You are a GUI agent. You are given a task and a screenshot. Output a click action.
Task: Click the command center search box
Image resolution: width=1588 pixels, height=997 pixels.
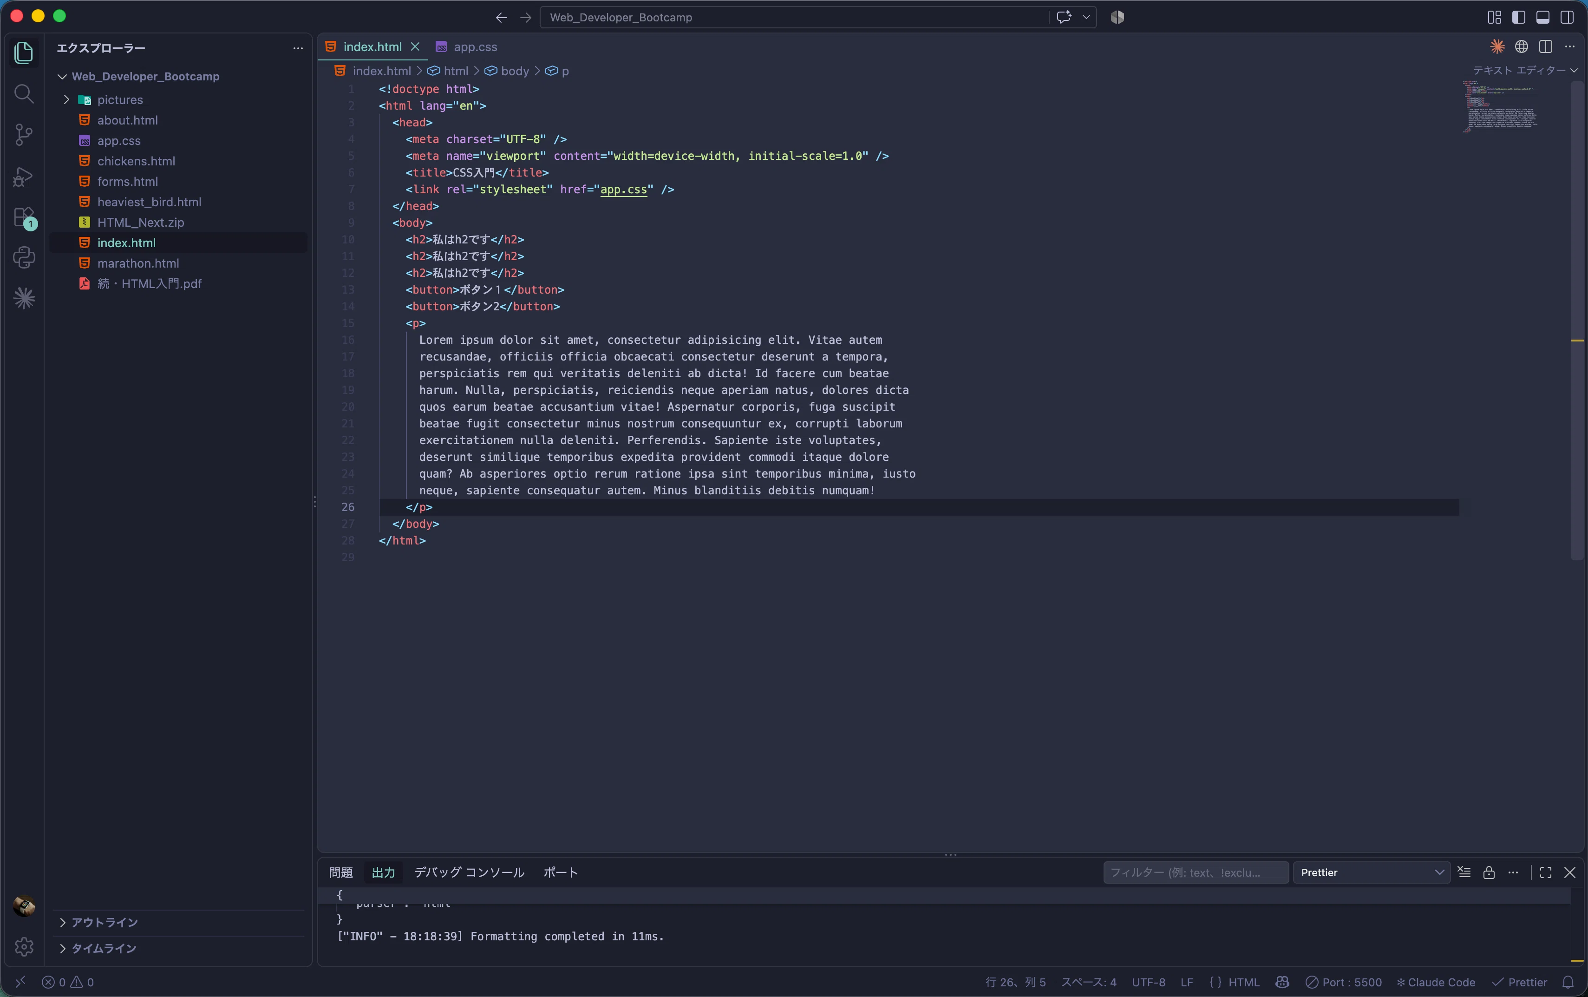point(794,17)
